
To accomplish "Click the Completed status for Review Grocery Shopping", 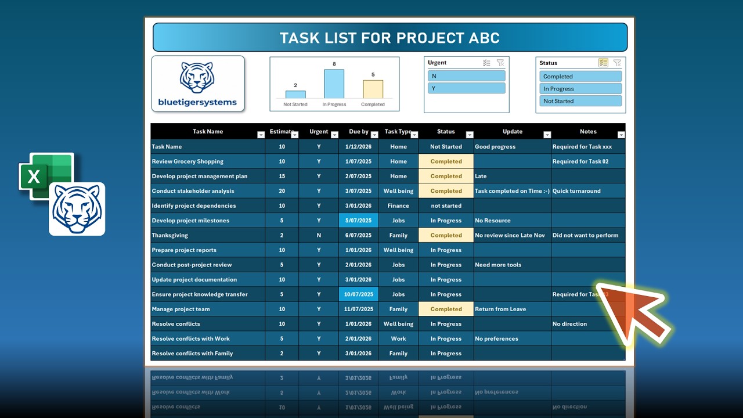I will (446, 161).
